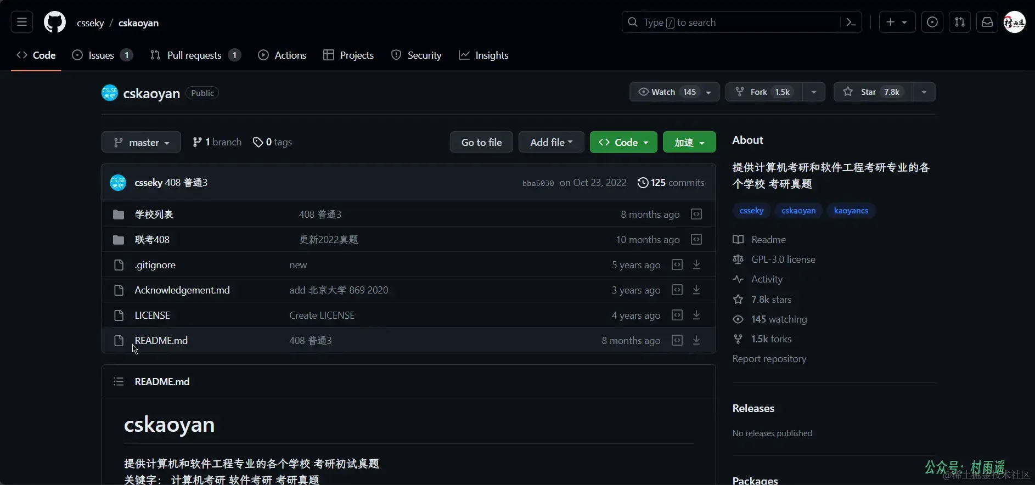Switch to the Code tab

pyautogui.click(x=36, y=55)
